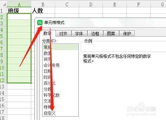Viewport: 166px width, 120px height.
Task: Select 货币 category
Action: (60, 59)
